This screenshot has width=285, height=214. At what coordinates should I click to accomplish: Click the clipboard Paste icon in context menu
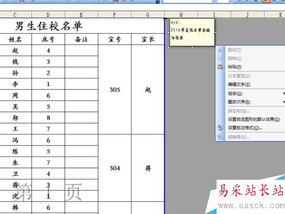(220, 67)
